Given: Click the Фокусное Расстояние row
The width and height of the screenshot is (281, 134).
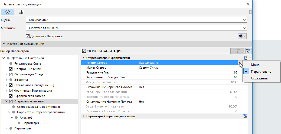Looking at the screenshot, I should [164, 82].
